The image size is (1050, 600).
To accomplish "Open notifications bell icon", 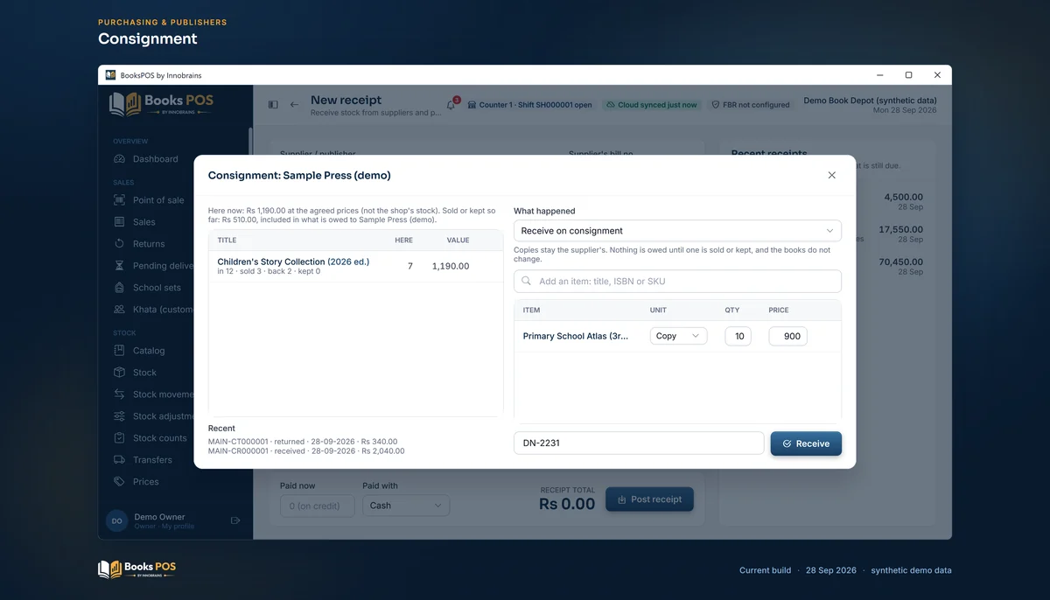I will coord(451,105).
